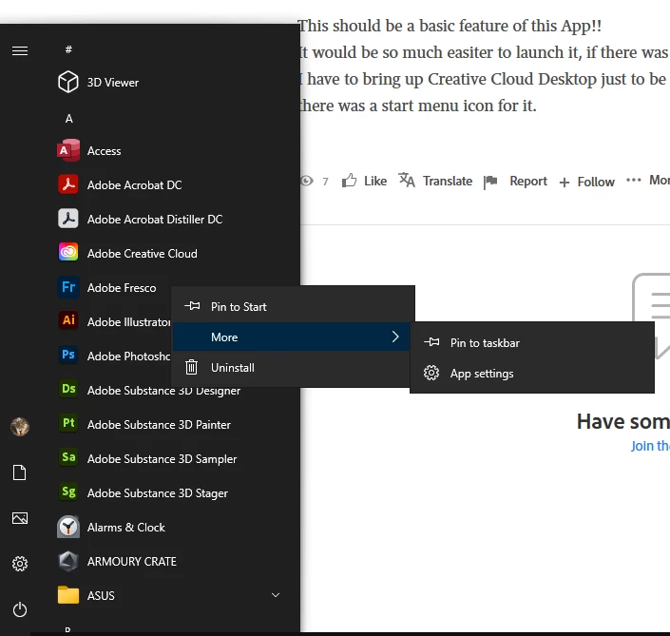The width and height of the screenshot is (670, 636).
Task: Click the flag icon beside Report
Action: [x=490, y=182]
